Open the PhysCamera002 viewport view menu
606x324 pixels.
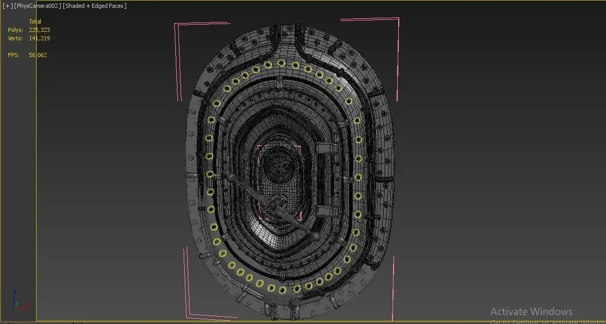coord(38,6)
